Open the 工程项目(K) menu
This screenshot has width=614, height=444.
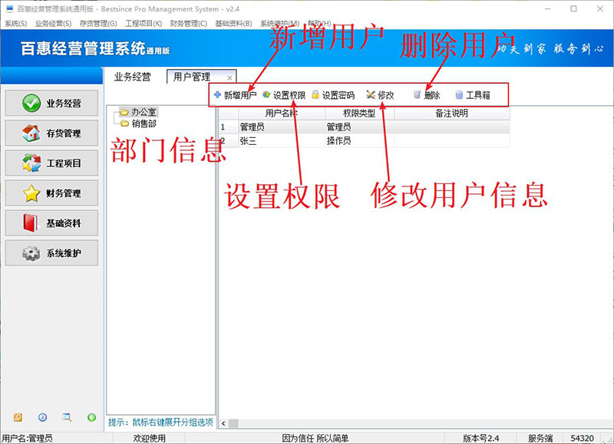[x=144, y=24]
